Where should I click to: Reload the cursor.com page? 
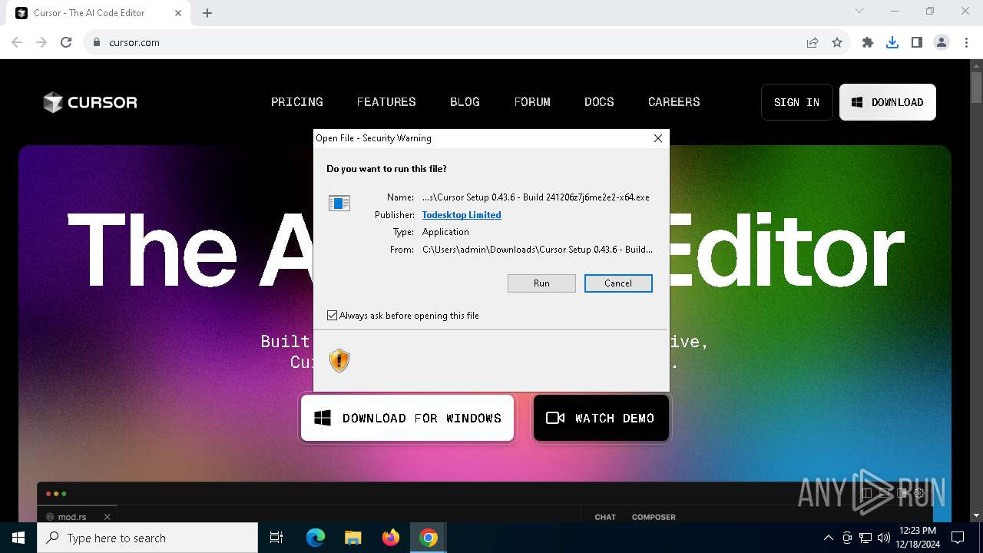tap(66, 43)
